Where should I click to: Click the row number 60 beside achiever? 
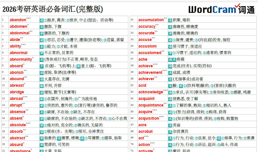pyautogui.click(x=132, y=79)
